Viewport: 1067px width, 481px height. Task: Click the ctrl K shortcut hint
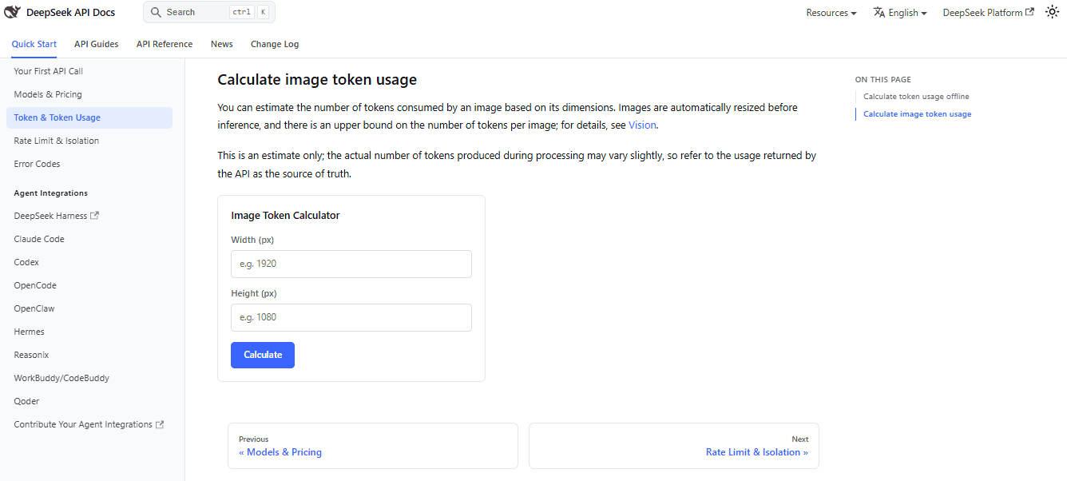pos(248,12)
